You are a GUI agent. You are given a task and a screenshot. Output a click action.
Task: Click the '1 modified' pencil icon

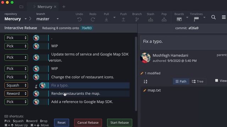pyautogui.click(x=142, y=73)
